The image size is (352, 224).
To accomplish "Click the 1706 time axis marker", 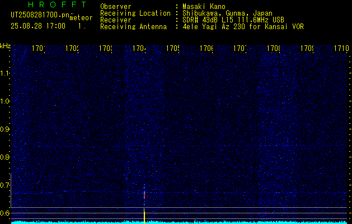I will (206, 48).
